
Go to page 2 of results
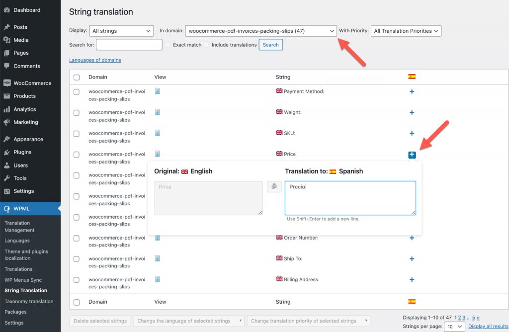coord(459,318)
